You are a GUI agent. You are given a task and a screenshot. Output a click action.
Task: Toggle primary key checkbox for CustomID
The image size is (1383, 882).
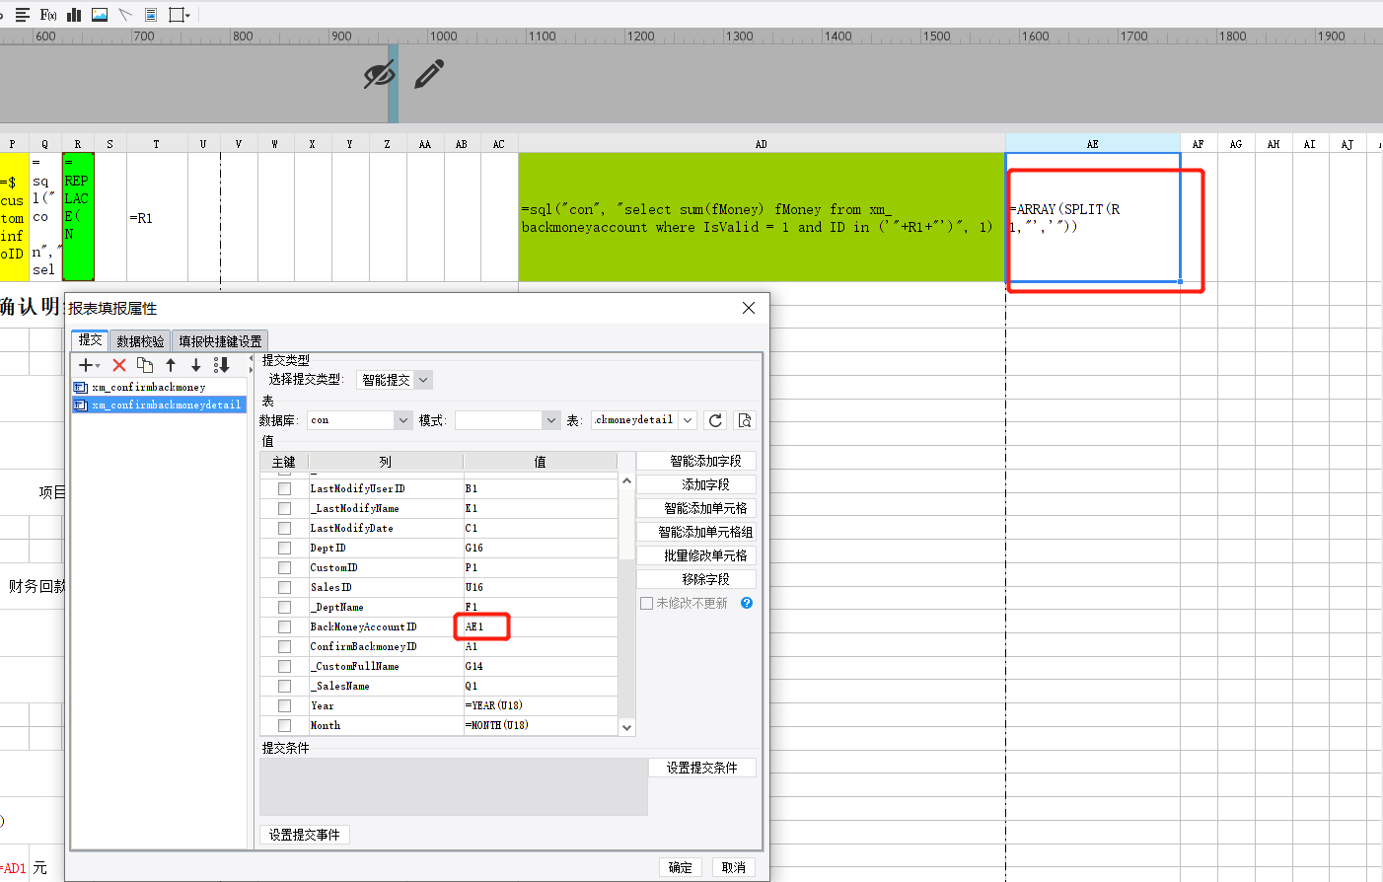[x=284, y=567]
